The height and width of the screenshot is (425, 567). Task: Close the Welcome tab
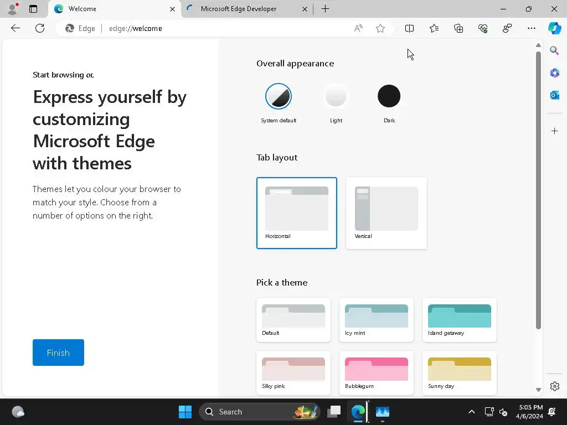173,9
